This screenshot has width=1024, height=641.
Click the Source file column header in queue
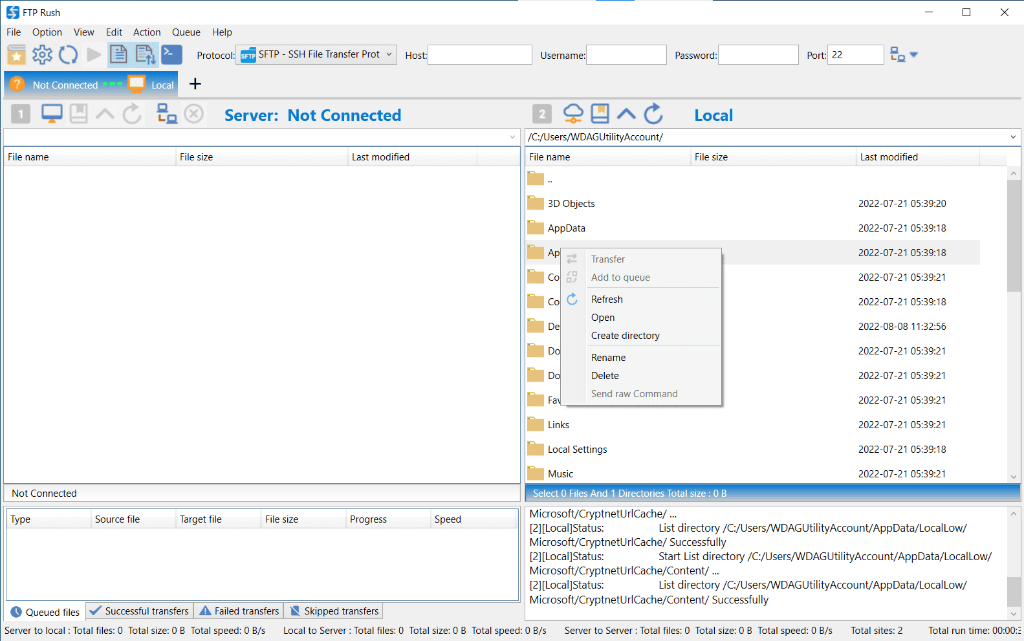pyautogui.click(x=133, y=519)
